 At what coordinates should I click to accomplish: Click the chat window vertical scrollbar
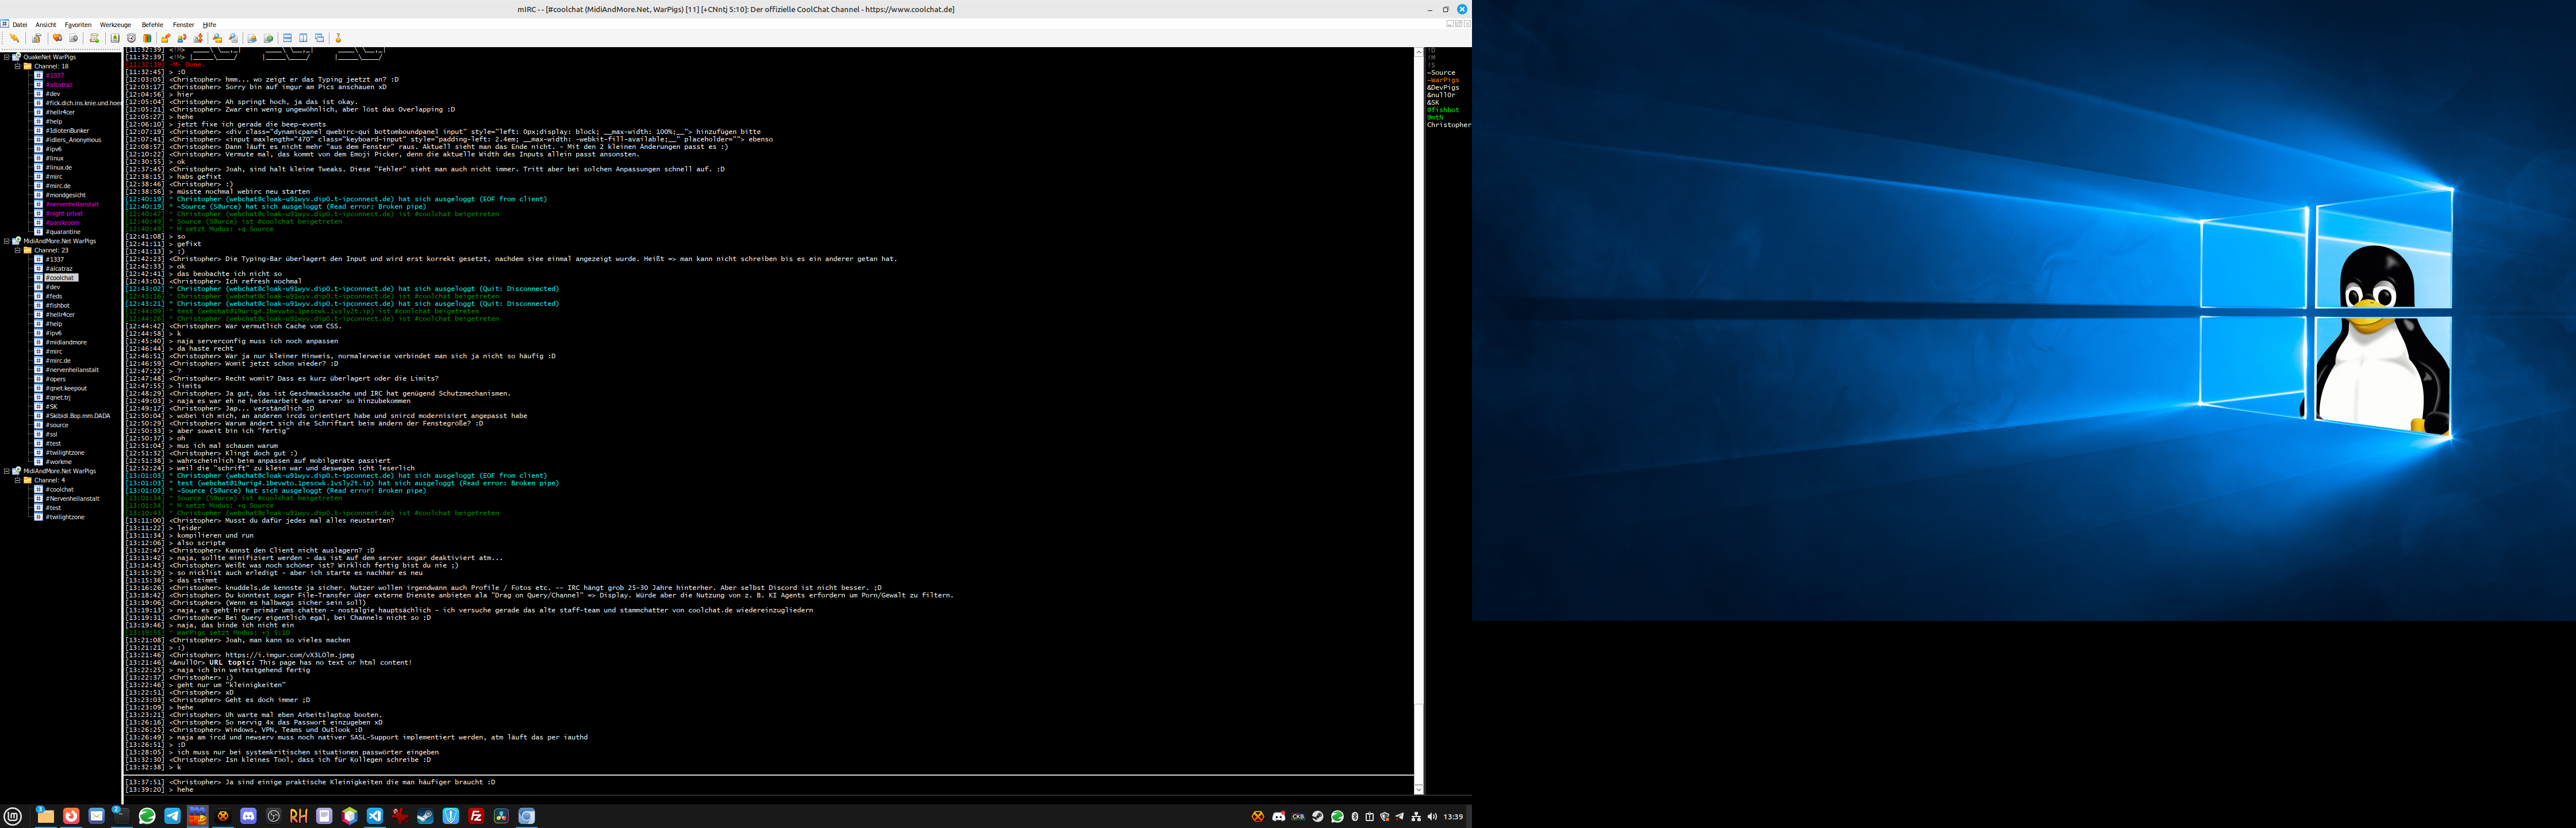(1418, 400)
